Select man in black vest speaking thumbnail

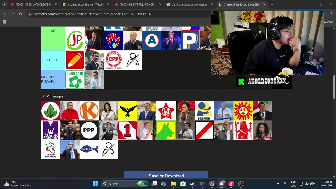tap(108, 130)
